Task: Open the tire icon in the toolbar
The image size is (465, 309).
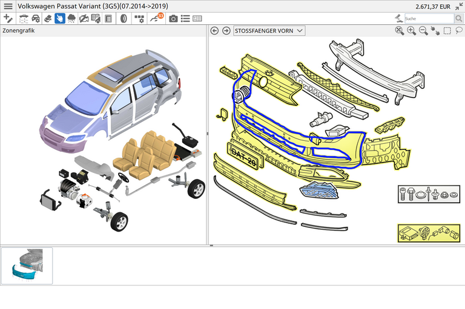Action: point(124,19)
